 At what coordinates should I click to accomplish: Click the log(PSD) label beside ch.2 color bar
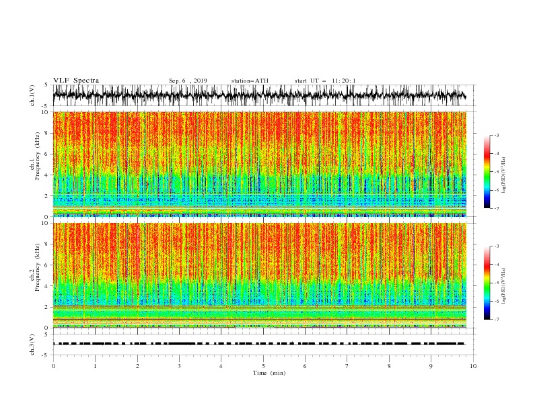pos(504,286)
